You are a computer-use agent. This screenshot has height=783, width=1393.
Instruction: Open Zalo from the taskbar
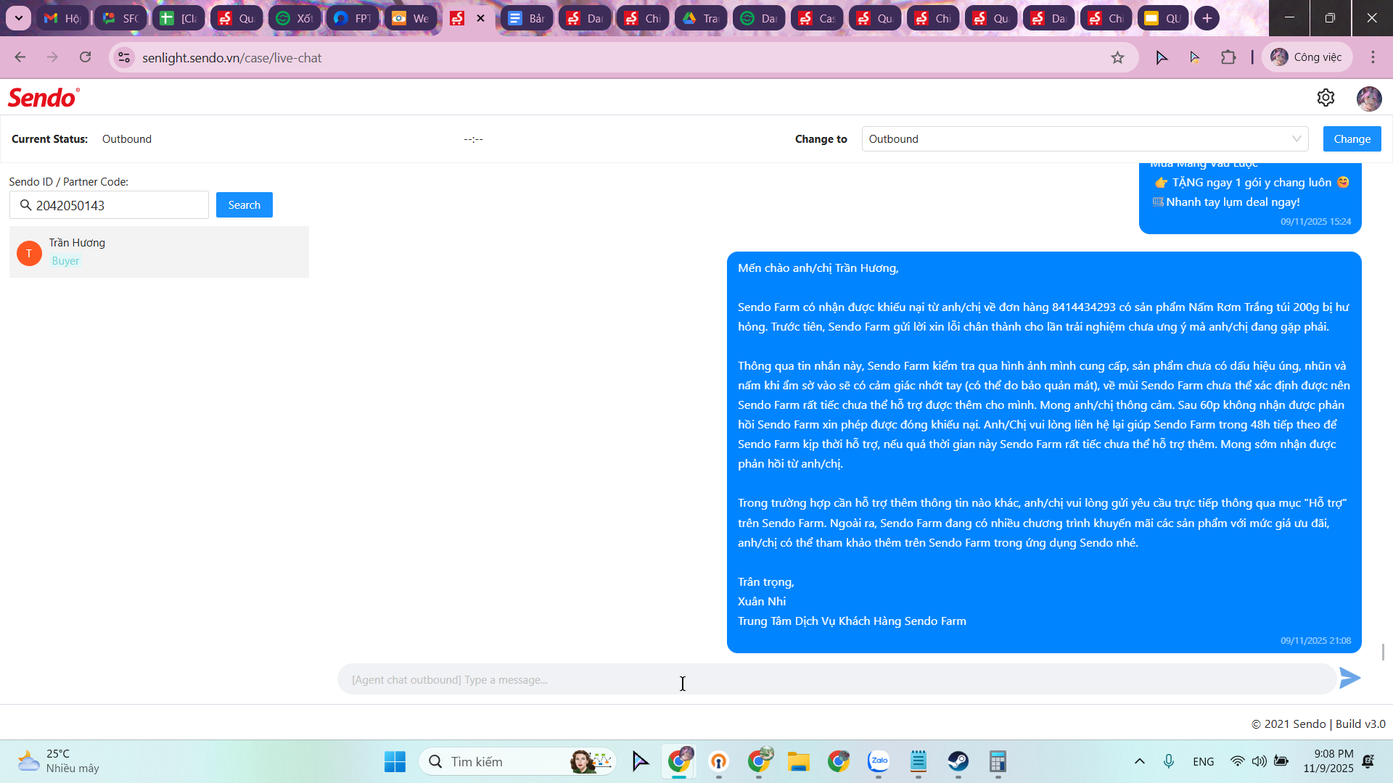pos(879,761)
